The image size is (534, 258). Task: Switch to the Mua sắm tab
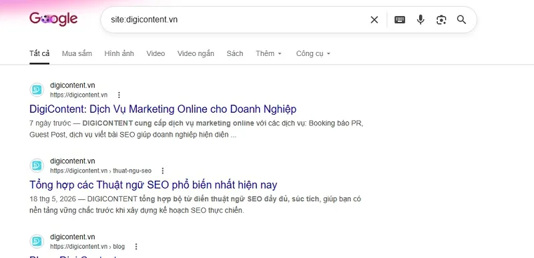pos(77,53)
